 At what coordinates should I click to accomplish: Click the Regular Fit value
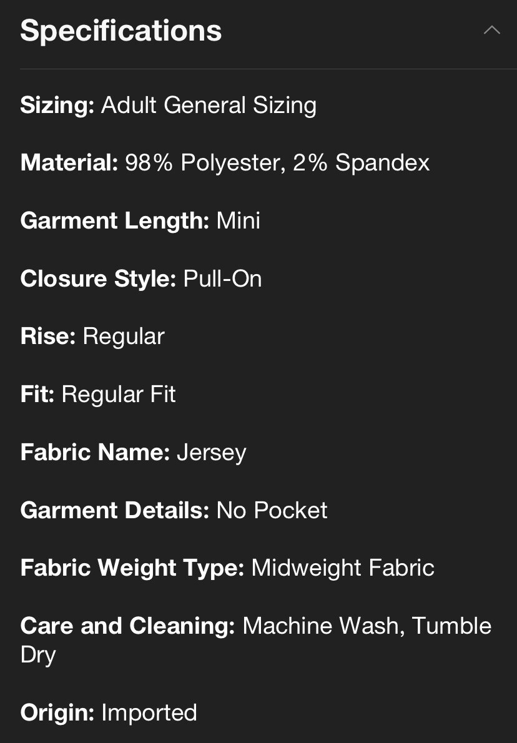pos(119,394)
